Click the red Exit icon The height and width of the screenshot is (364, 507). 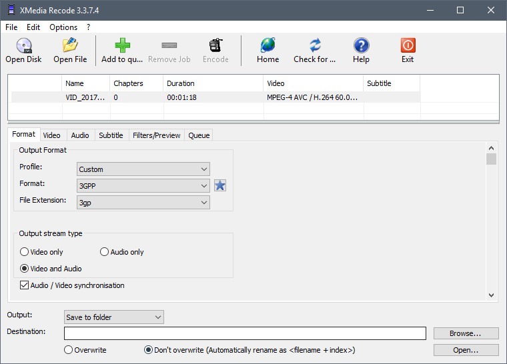(x=408, y=46)
